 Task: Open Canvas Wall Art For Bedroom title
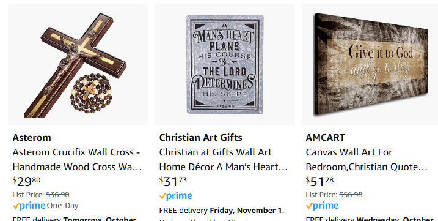367,159
